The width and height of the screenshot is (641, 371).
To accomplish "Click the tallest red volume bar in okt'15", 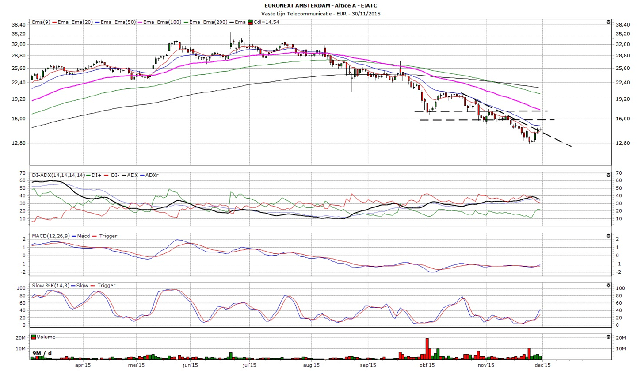I will coord(427,348).
